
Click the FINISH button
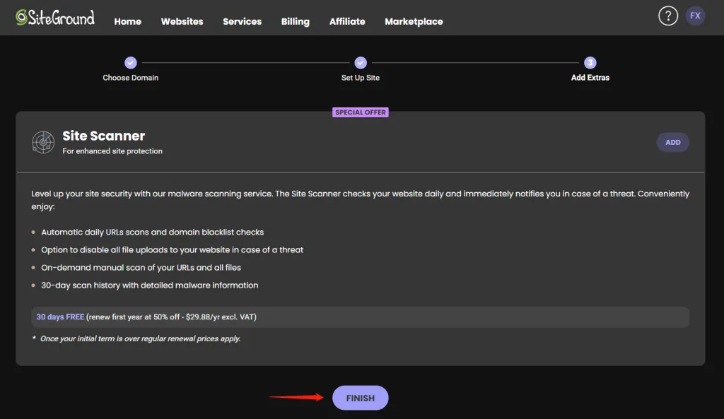click(x=361, y=398)
